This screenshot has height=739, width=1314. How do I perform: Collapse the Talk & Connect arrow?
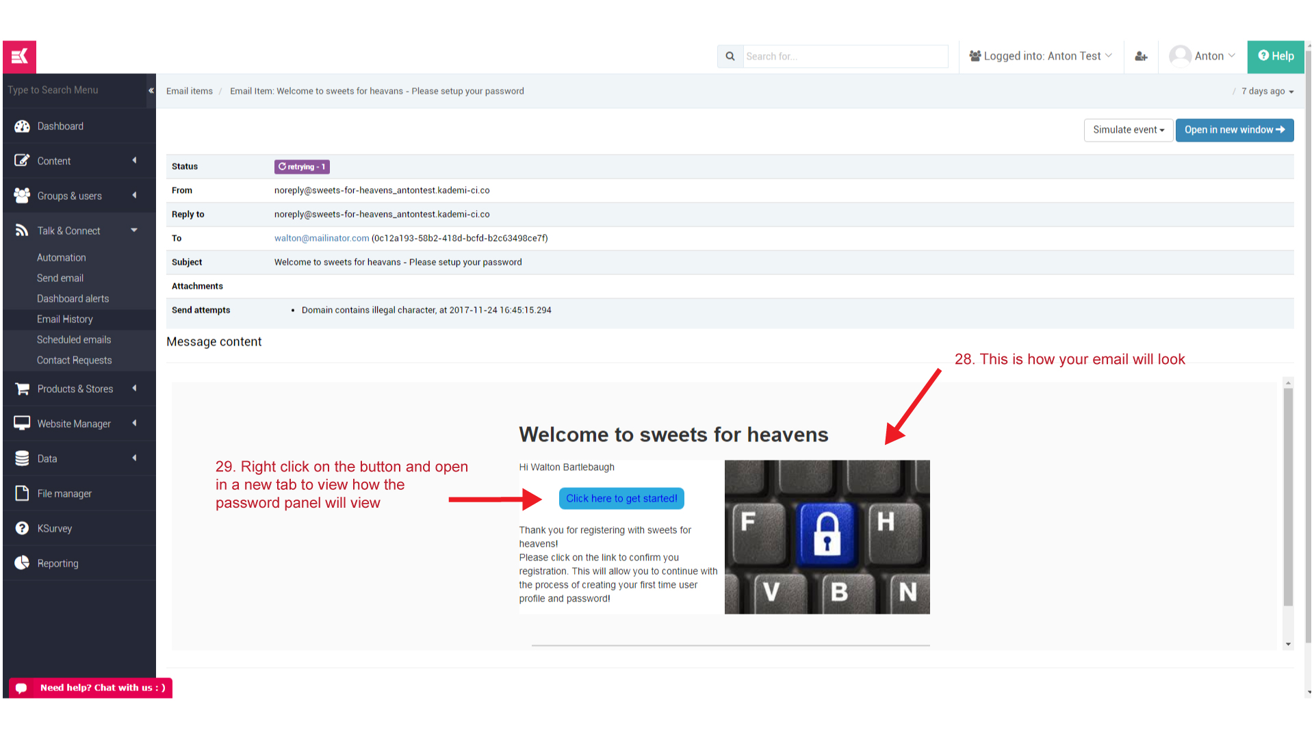[x=134, y=230]
